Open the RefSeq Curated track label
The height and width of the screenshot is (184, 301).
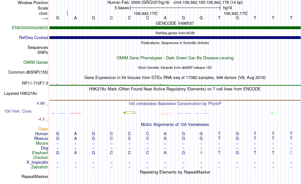[x=33, y=38]
